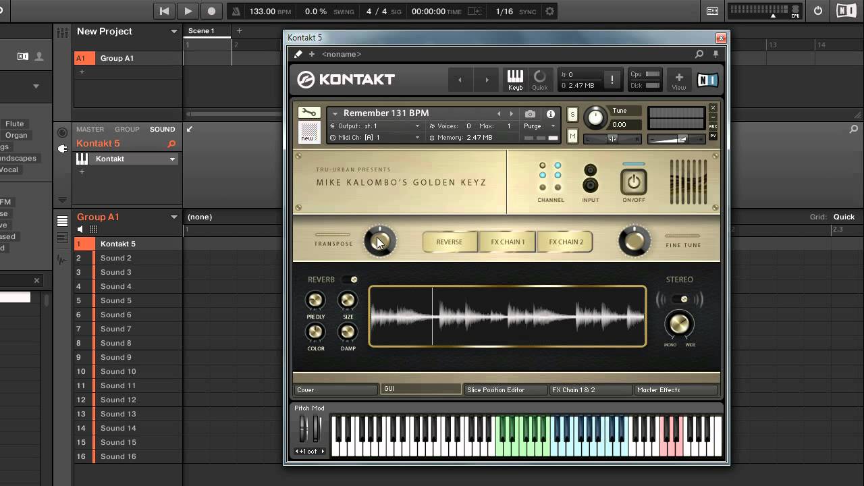The image size is (864, 486).
Task: Click the camera snapshot icon
Action: (530, 114)
